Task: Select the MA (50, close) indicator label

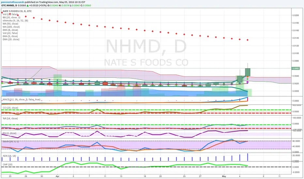Action: 10,24
